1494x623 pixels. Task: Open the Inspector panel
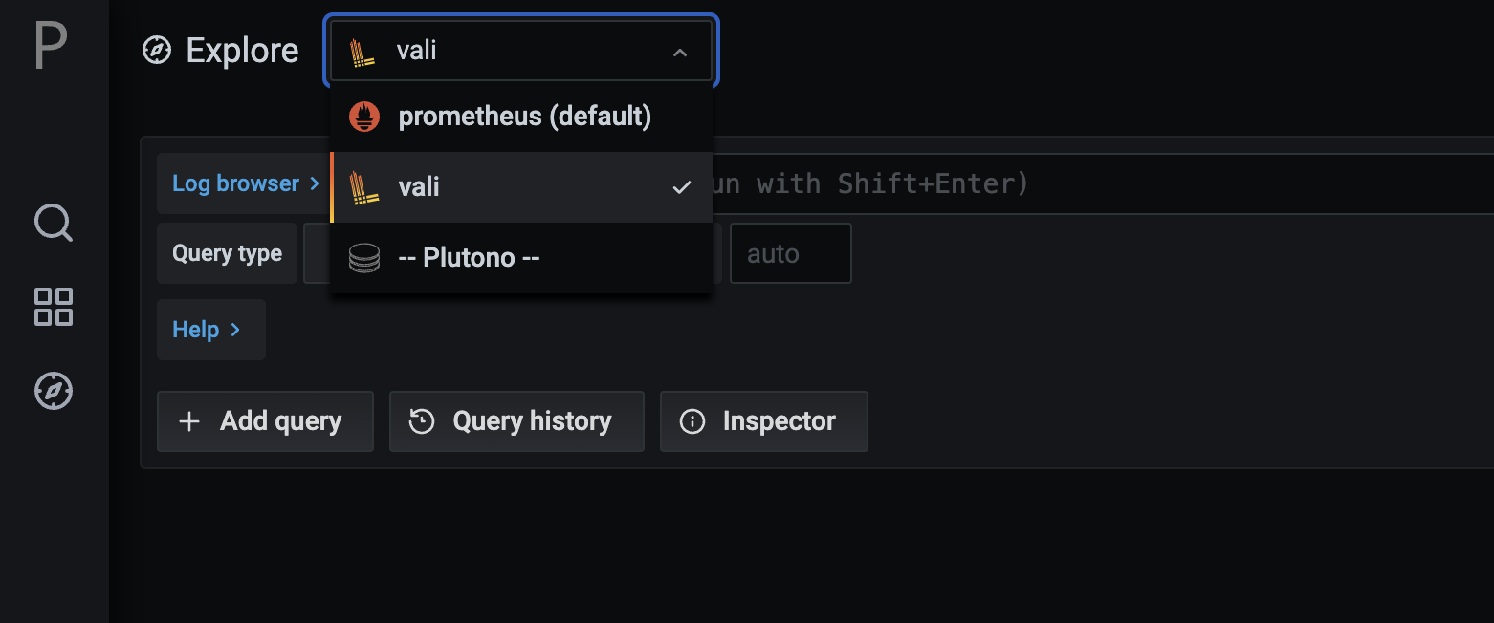[x=763, y=421]
